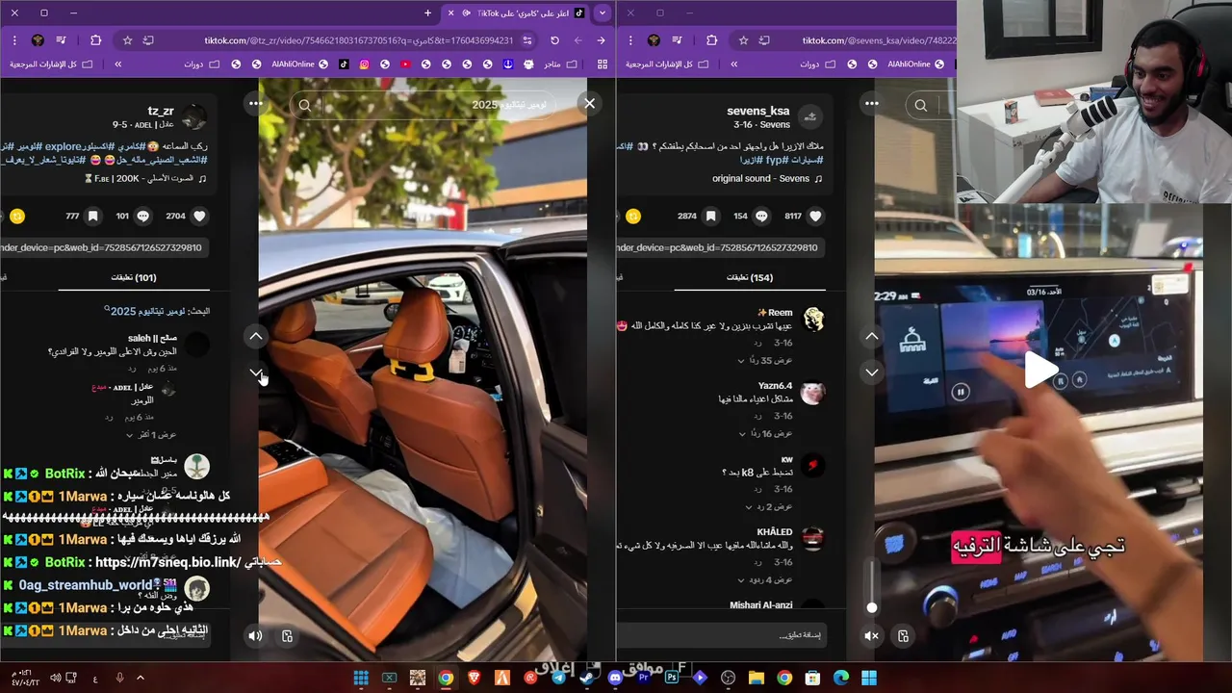Bookmark page with star in sevens_ksa window
1232x693 pixels.
[743, 40]
